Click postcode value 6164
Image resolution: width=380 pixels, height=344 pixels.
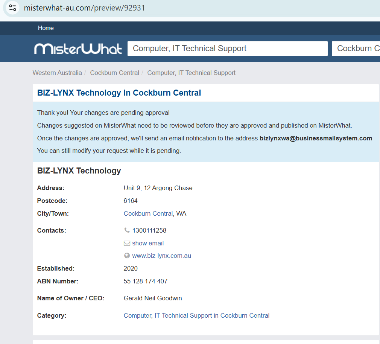(131, 201)
